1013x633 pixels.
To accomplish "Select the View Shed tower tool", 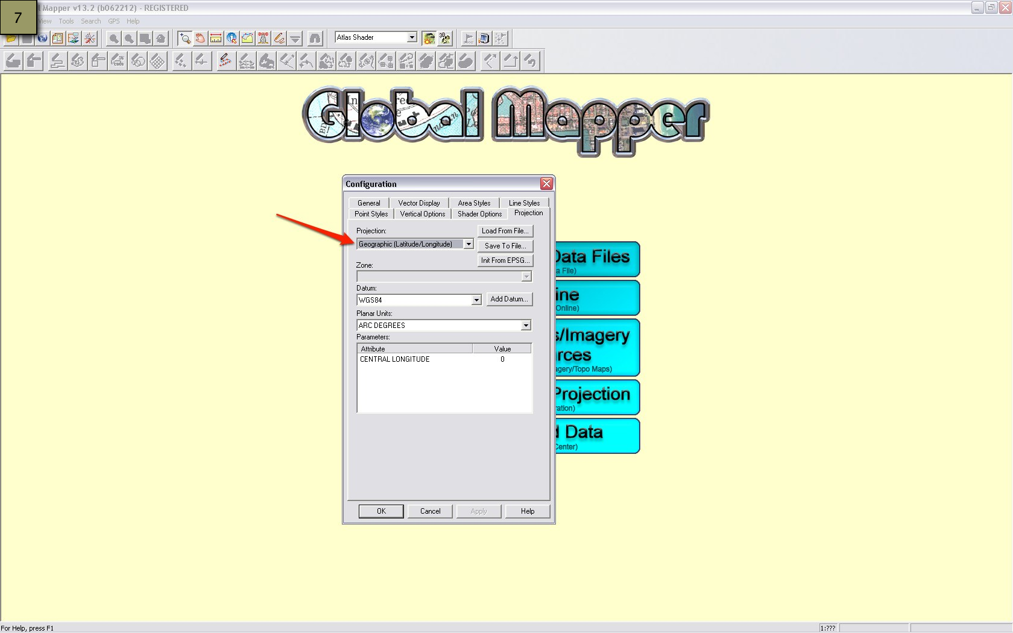I will tap(263, 38).
